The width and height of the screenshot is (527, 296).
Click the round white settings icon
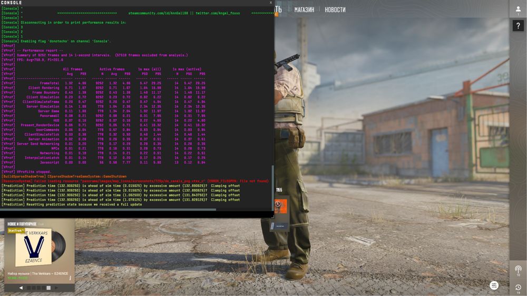(494, 285)
